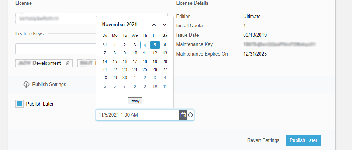Pick November 25 in the calendar
The image size is (352, 150).
145,70
